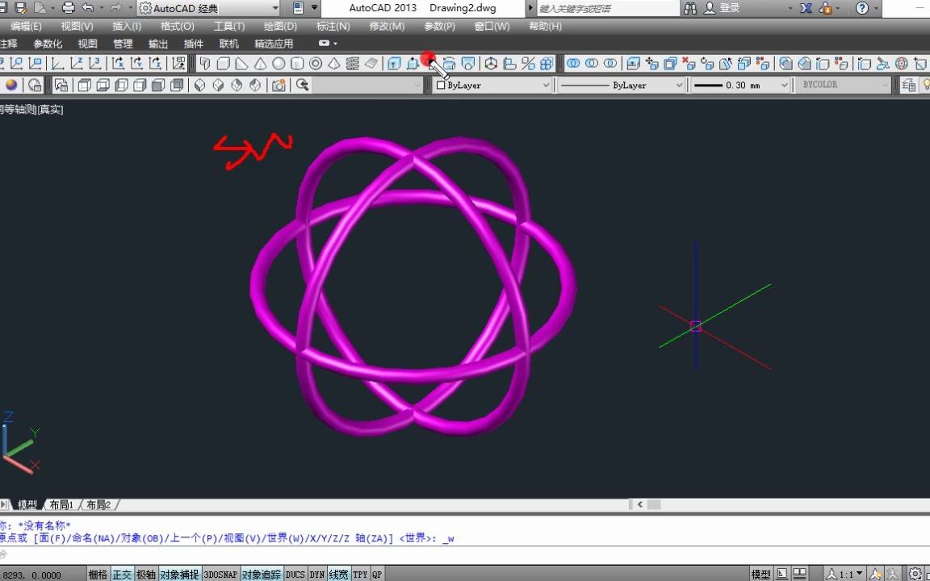Switch to the 布局1 tab
930x581 pixels.
(x=61, y=504)
